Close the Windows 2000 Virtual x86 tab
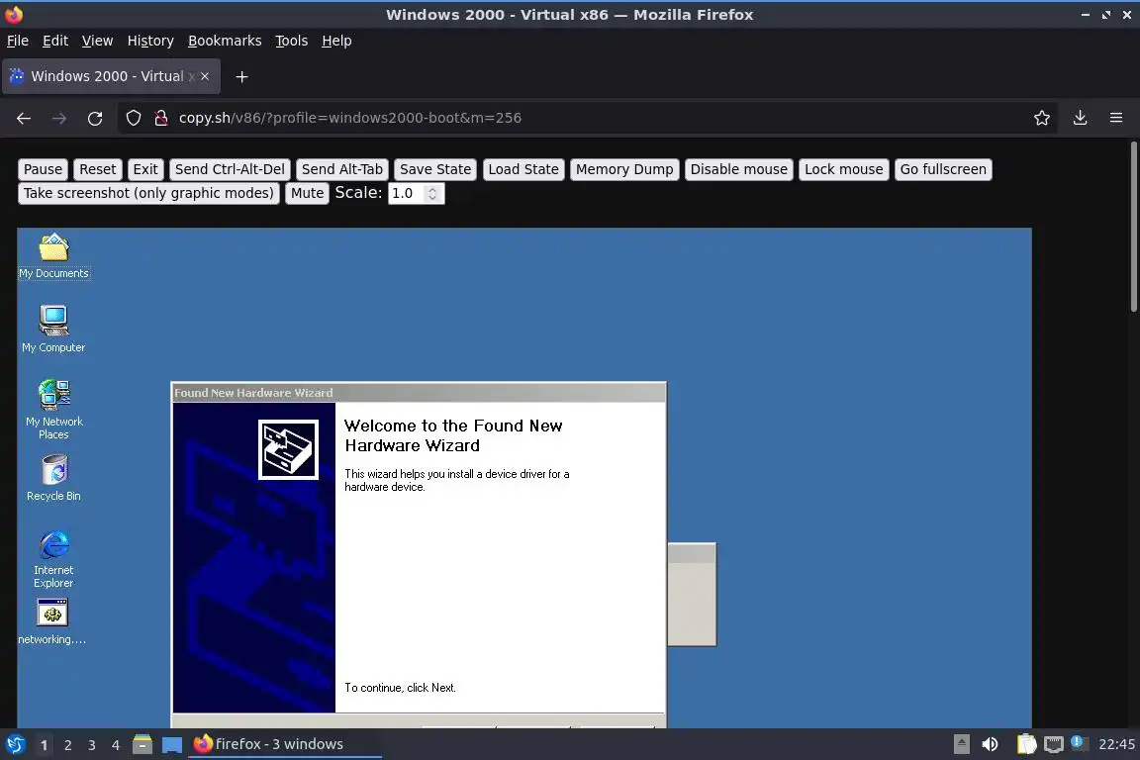 click(205, 76)
